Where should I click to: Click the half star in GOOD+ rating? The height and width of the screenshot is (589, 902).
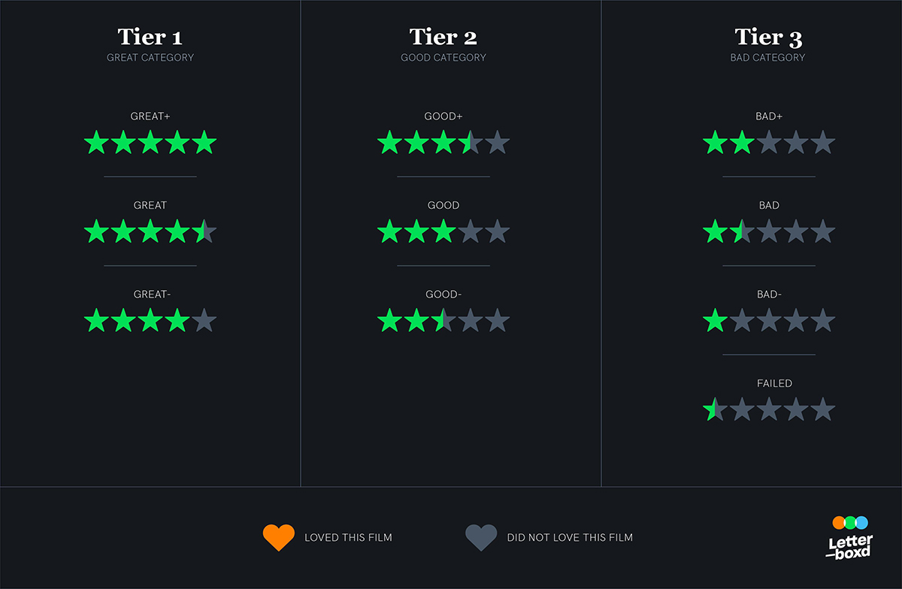click(470, 142)
